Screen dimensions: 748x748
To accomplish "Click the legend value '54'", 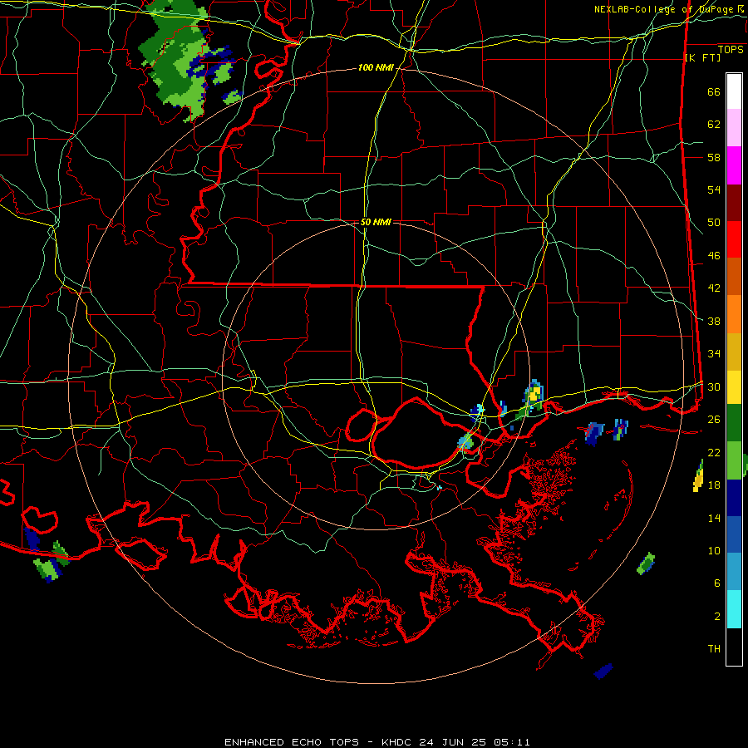I will coord(714,189).
